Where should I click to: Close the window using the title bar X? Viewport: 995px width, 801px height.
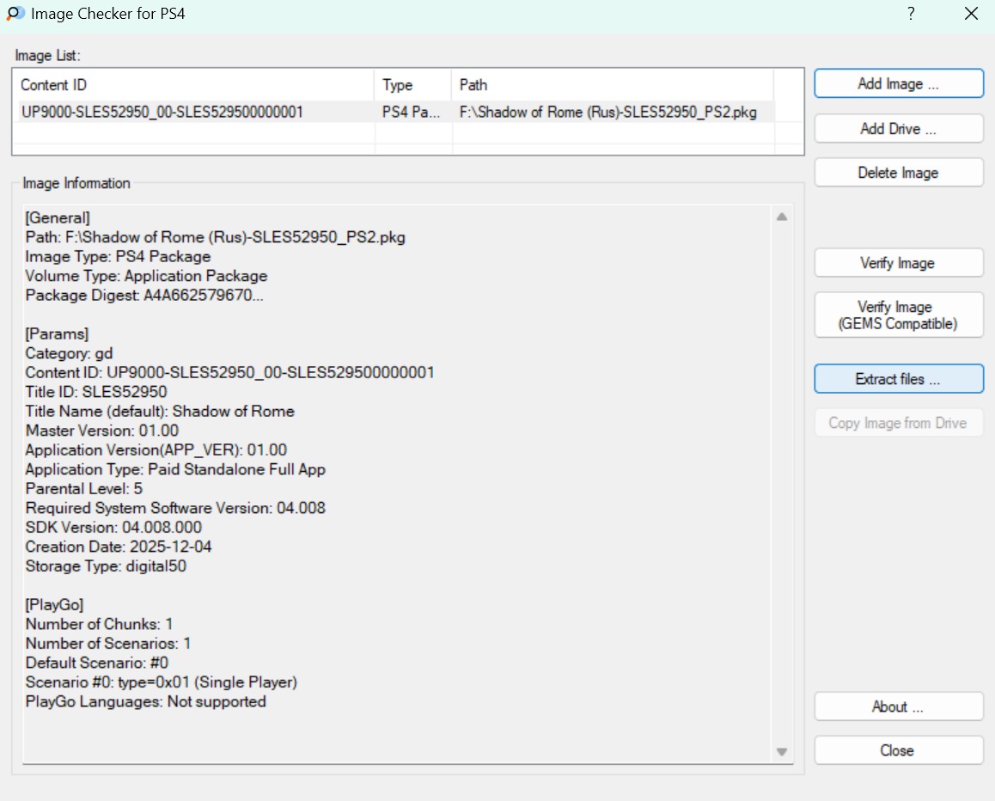click(971, 14)
